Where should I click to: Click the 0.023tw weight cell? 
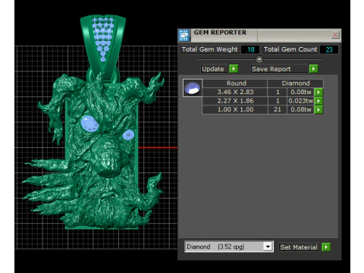coord(300,101)
